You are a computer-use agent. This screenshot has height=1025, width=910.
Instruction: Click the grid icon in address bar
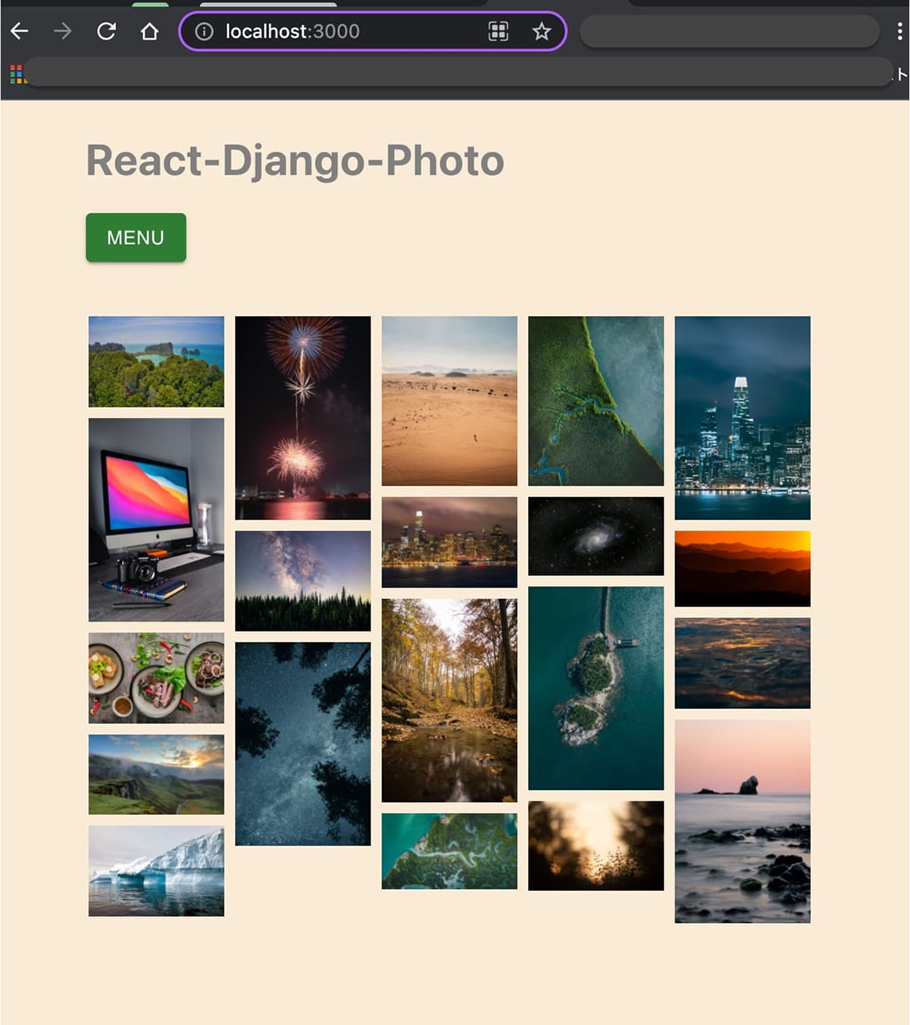(498, 31)
